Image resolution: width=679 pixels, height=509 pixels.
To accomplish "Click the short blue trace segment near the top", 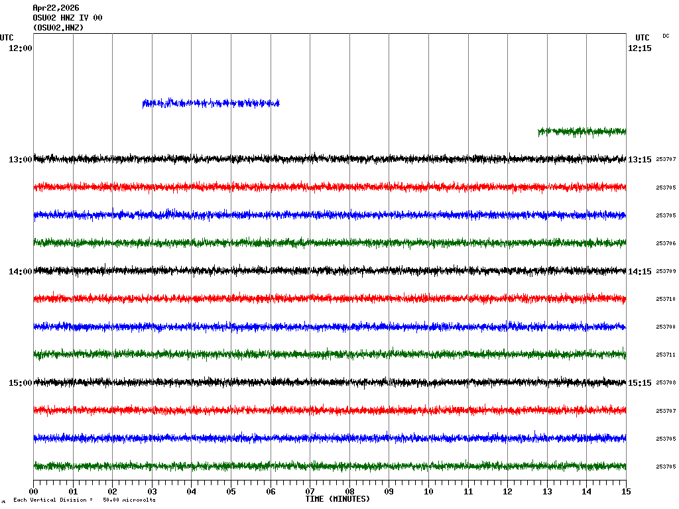I will coord(211,103).
